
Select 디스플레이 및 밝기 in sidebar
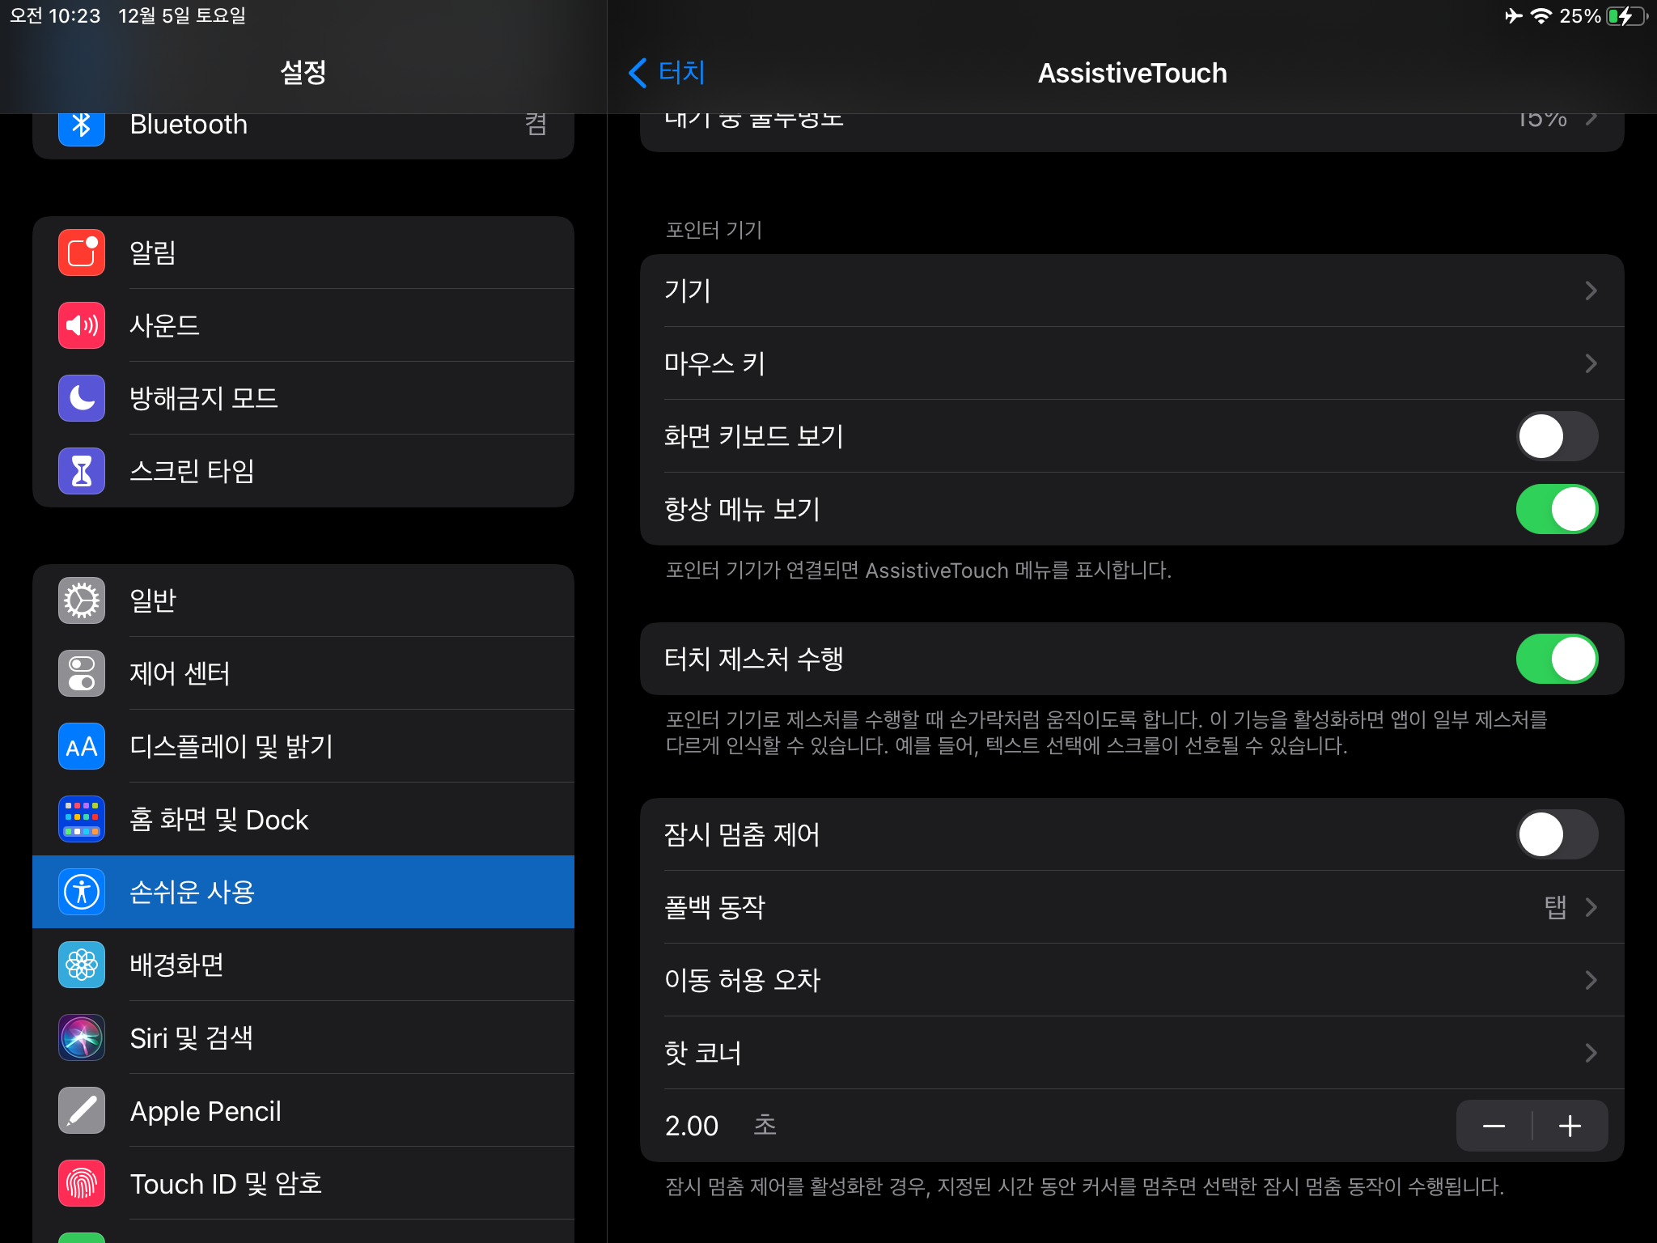303,746
